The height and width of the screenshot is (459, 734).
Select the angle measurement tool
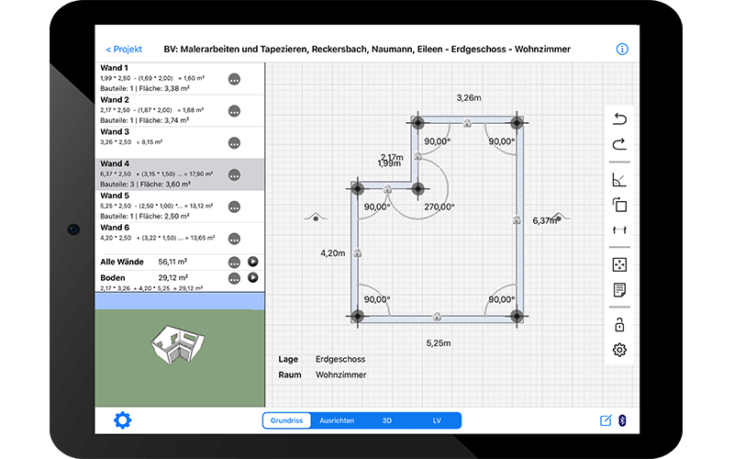(619, 179)
